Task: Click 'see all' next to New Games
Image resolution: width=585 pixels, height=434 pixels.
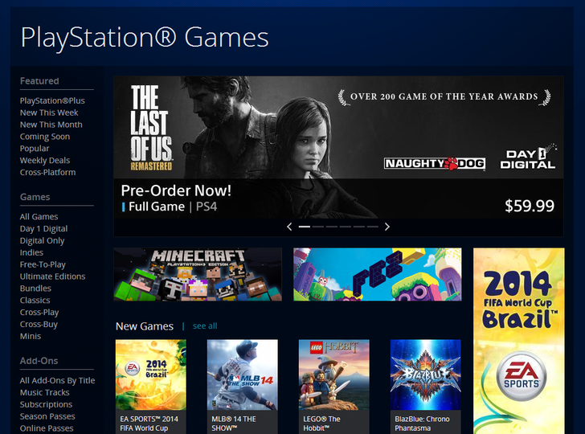Action: 205,325
